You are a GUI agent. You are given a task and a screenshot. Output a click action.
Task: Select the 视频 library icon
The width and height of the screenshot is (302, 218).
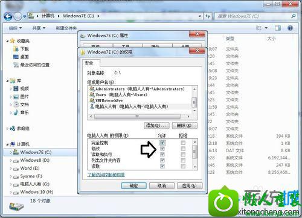(16, 89)
